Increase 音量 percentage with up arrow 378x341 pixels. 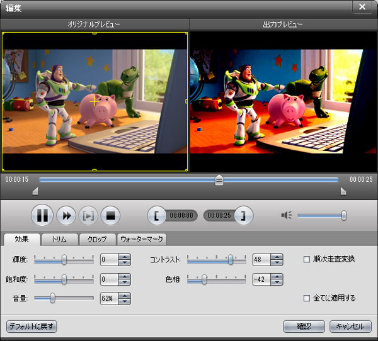coord(125,296)
